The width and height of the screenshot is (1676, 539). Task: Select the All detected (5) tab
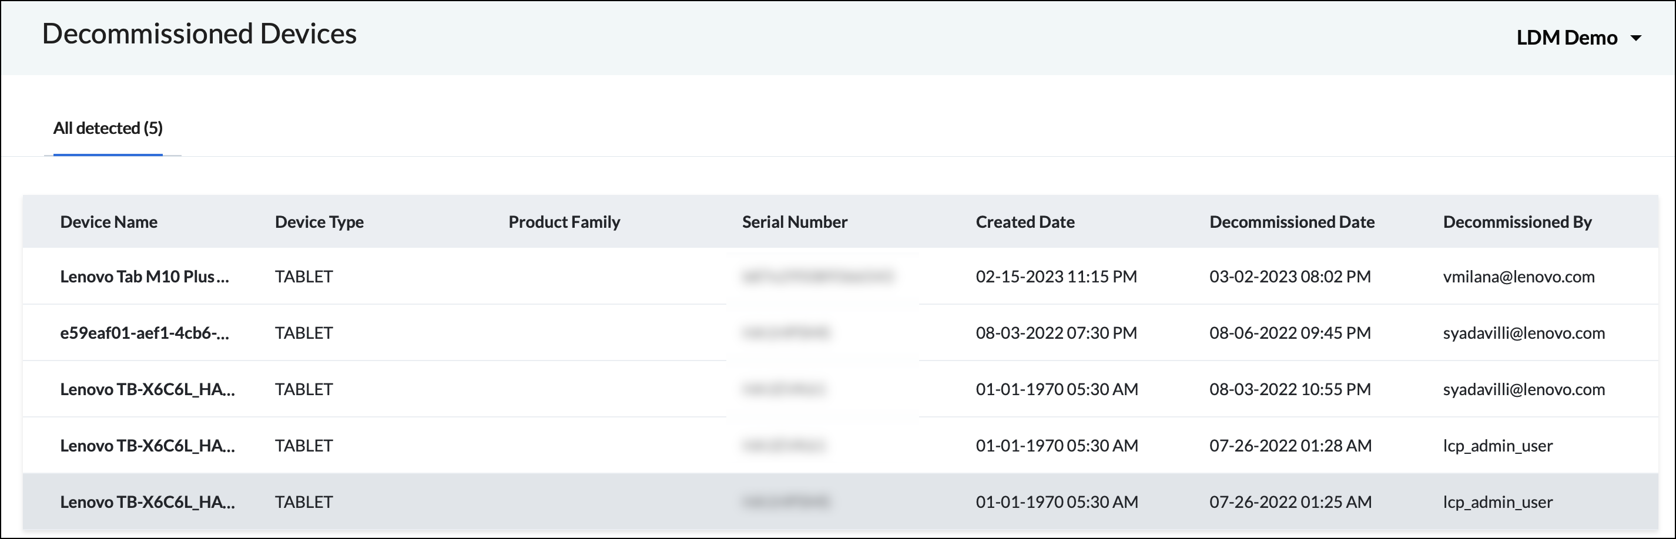point(108,128)
